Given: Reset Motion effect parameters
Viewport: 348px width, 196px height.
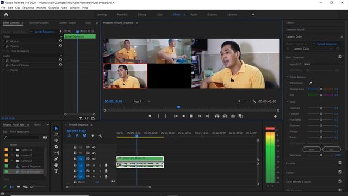Looking at the screenshot, I should (60, 41).
